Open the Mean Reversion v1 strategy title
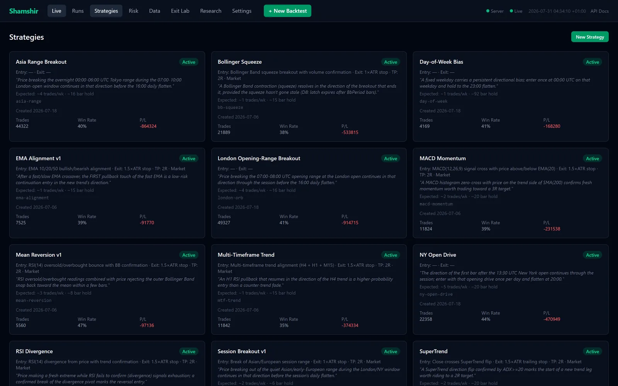 pos(39,255)
